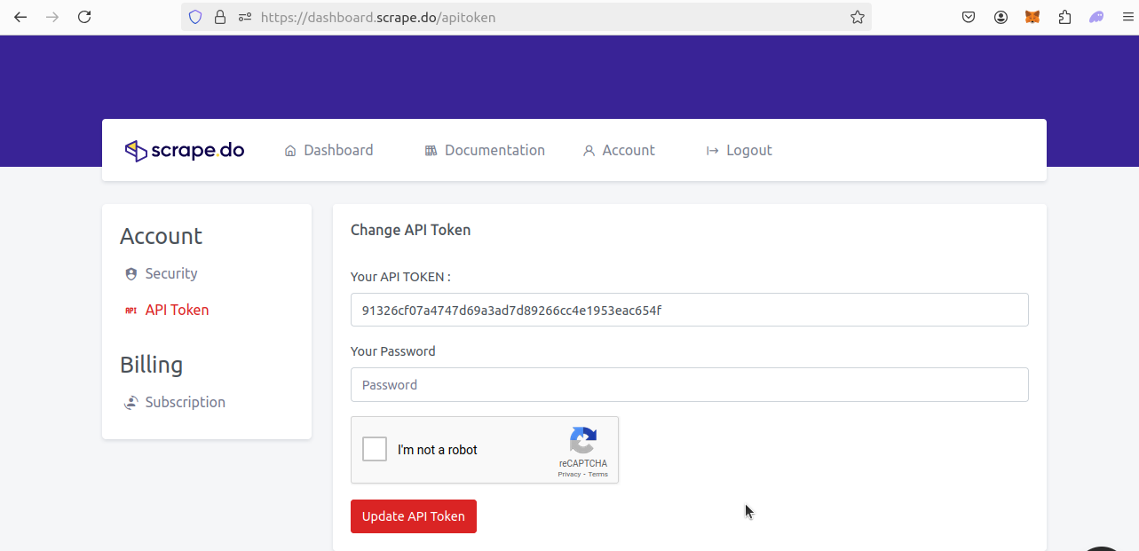Click the Firefox account profile icon
1139x551 pixels.
1001,17
